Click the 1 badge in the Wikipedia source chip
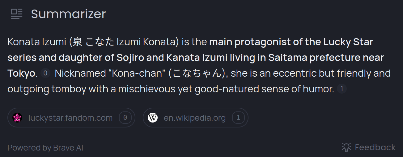 tap(238, 118)
